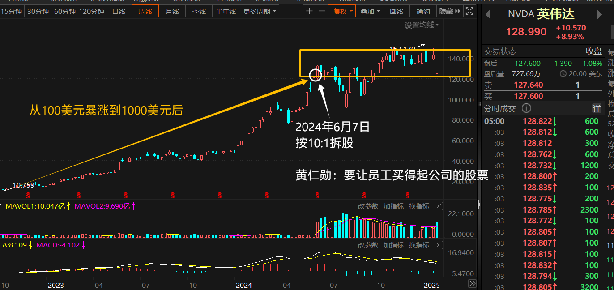Open the 复权 adjustment dropdown
The height and width of the screenshot is (290, 614).
point(342,11)
